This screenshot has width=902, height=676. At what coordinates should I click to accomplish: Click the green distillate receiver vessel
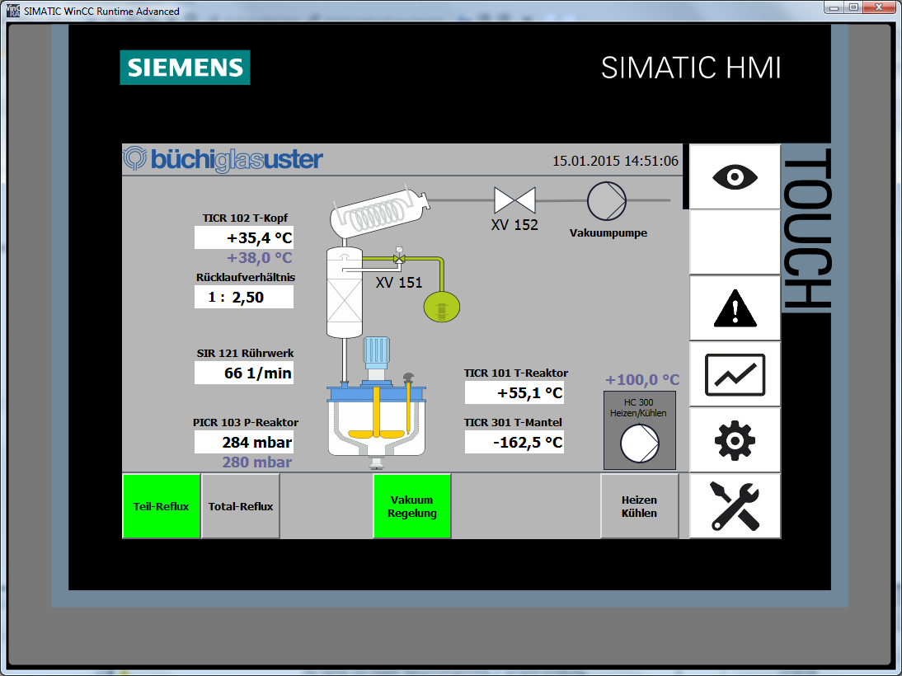(x=441, y=307)
